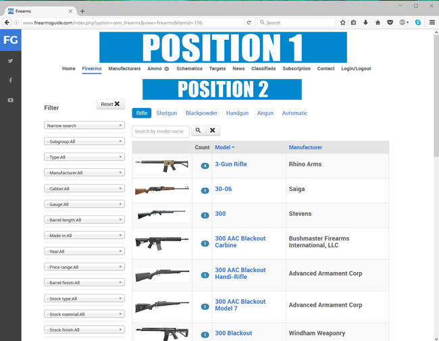Click the Search by model name field
The width and height of the screenshot is (439, 341).
click(x=161, y=131)
